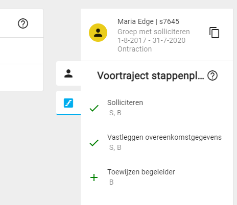Image resolution: width=237 pixels, height=205 pixels.
Task: Click the S, B roles under Solliciteren
Action: (115, 113)
